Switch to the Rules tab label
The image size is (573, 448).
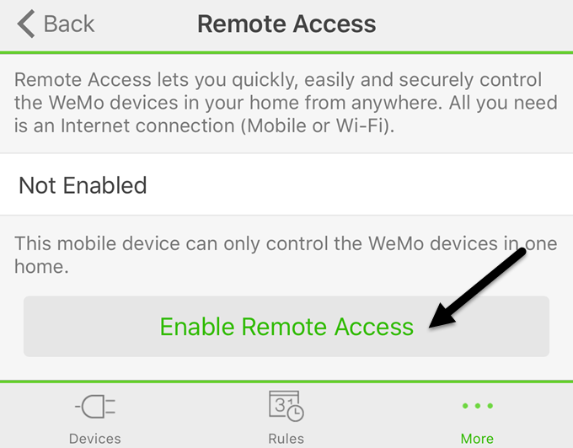[x=286, y=439]
